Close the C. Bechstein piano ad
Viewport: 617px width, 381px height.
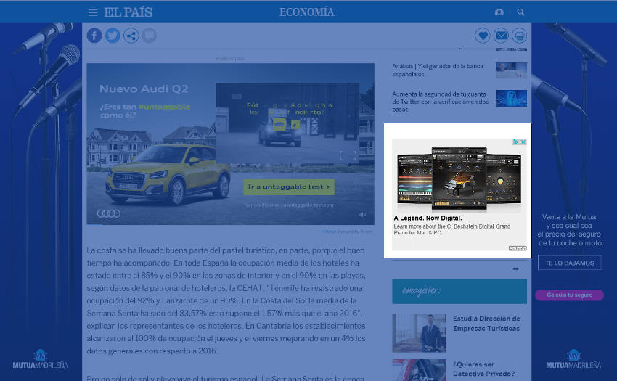[x=523, y=142]
